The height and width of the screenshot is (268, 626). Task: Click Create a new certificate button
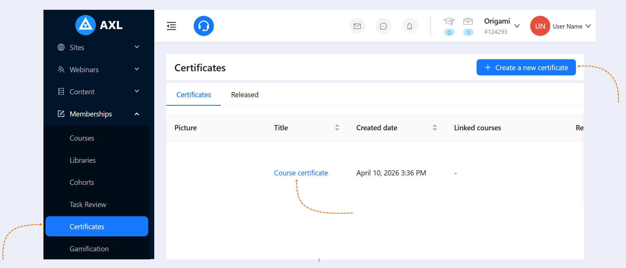coord(526,67)
